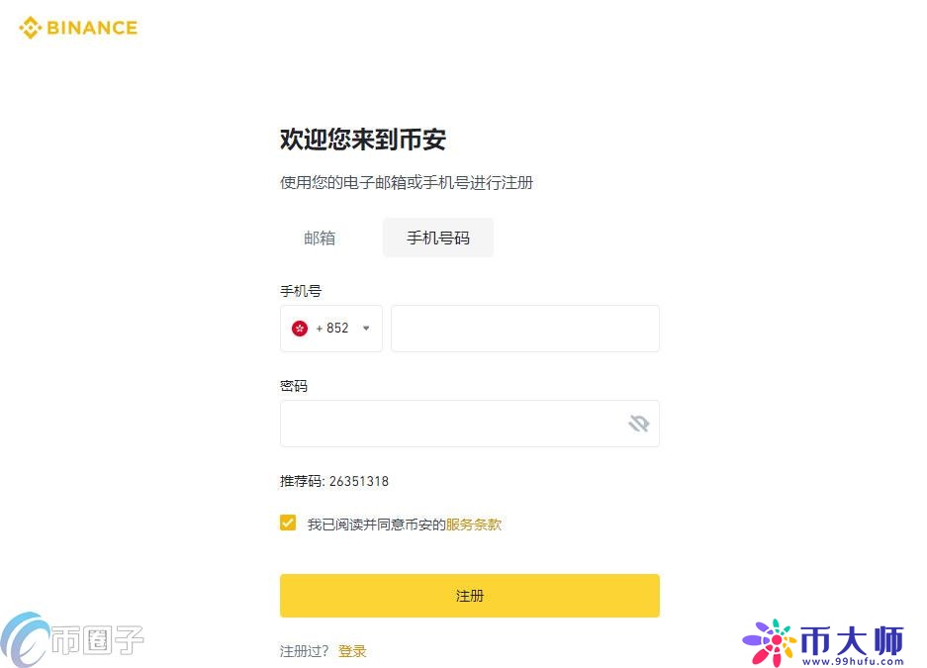Expand the chevron next to +852

point(364,328)
